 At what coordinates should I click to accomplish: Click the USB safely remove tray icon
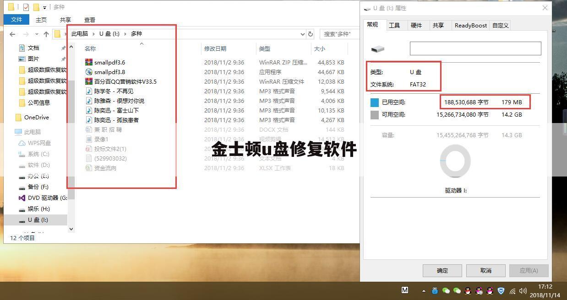click(435, 290)
